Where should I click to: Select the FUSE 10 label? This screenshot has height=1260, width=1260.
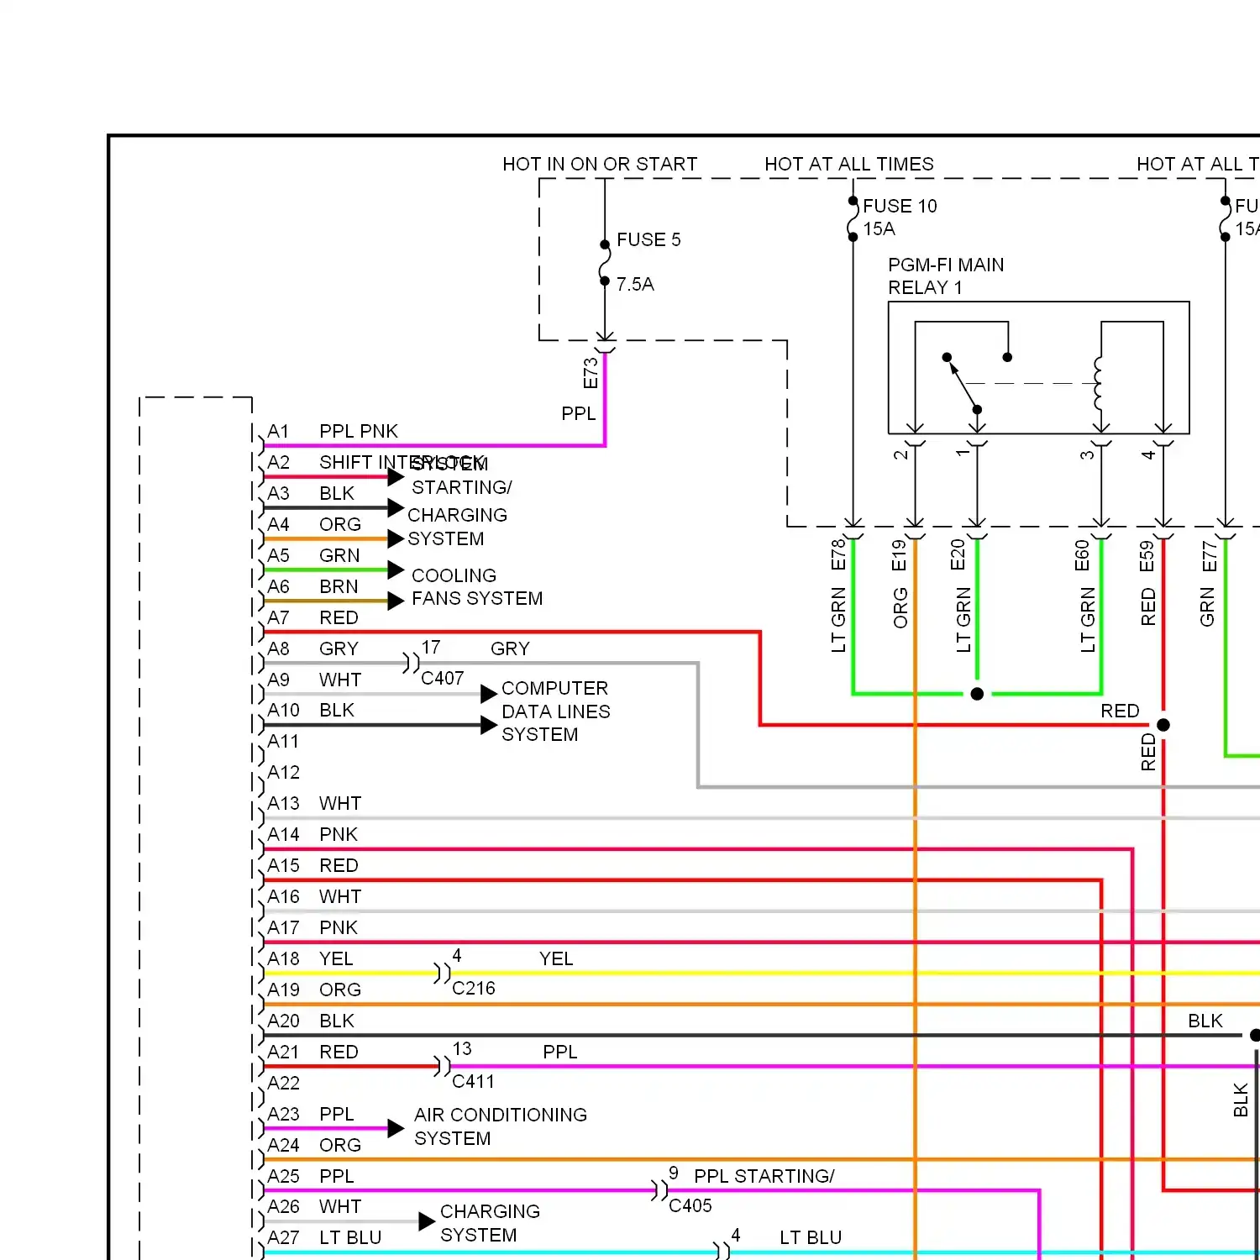click(x=900, y=206)
